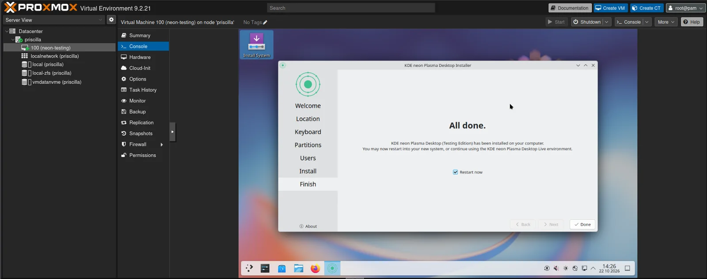
Task: Open the Replication section
Action: 143,123
